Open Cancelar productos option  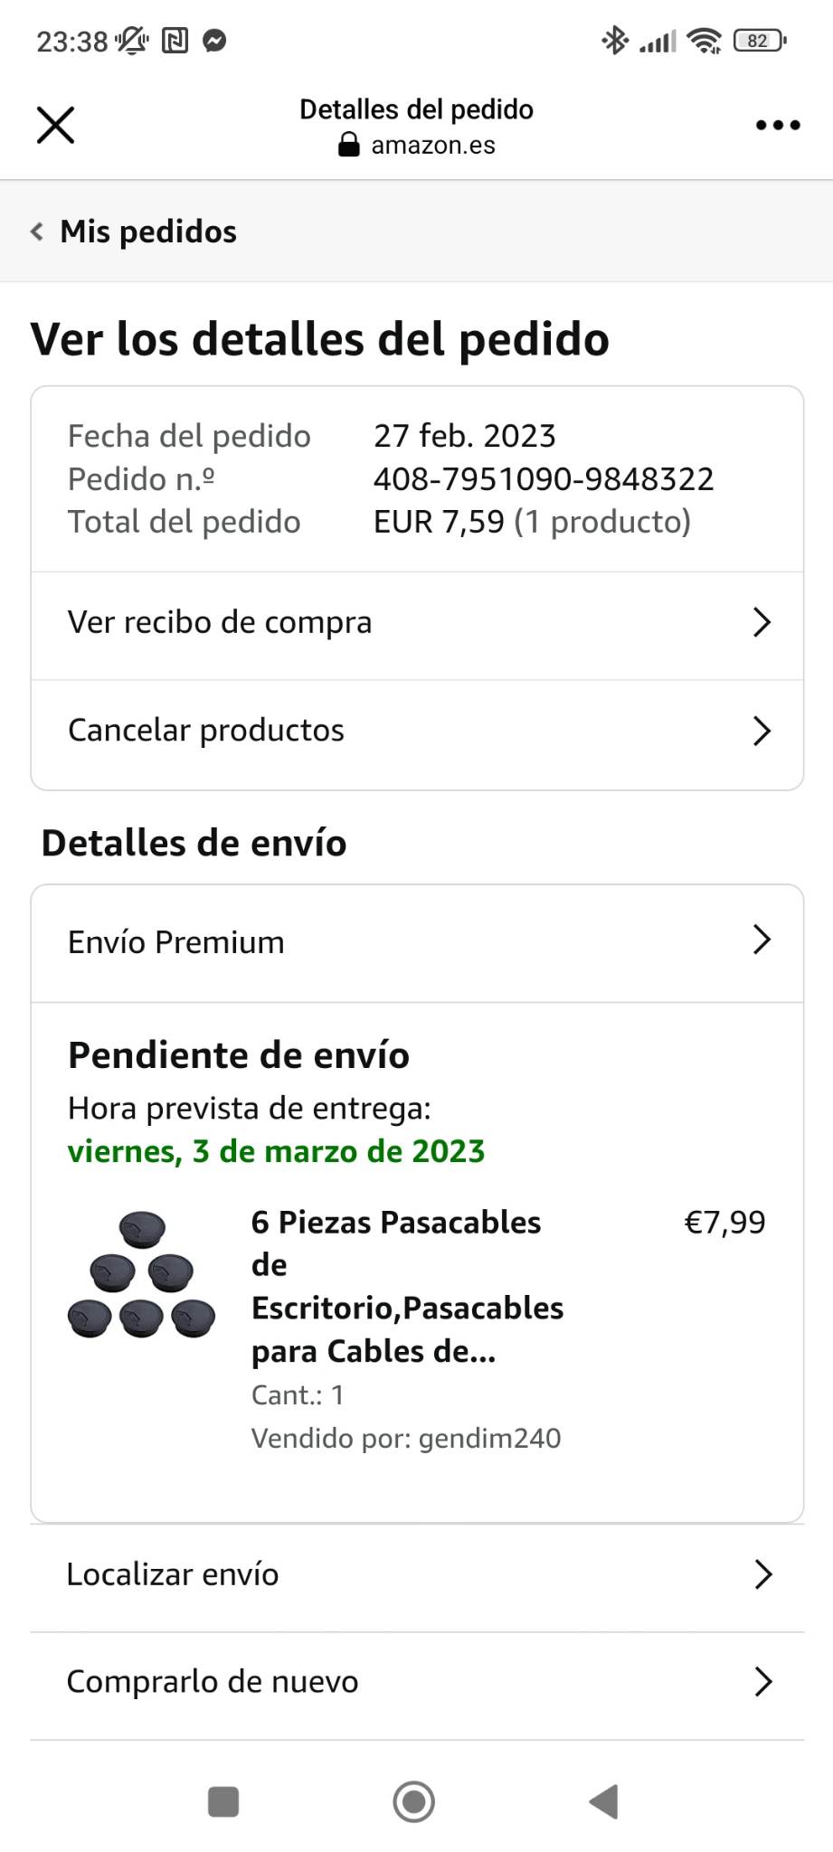(x=206, y=731)
